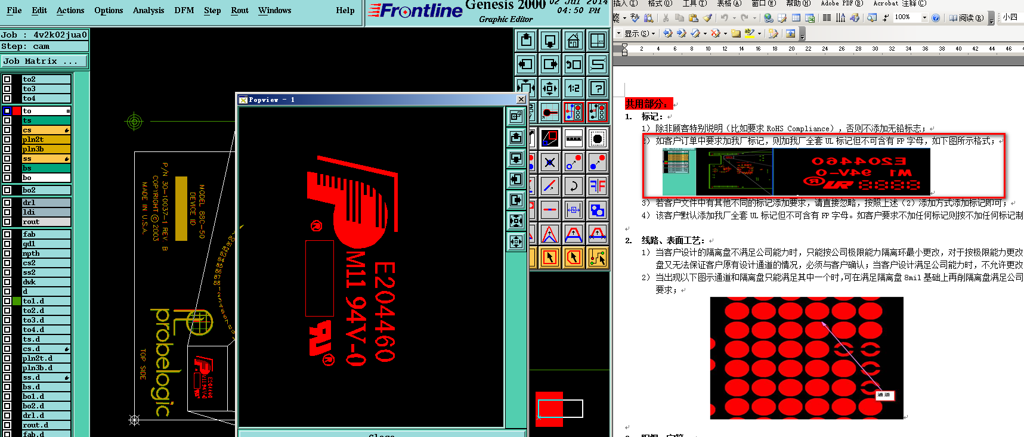The width and height of the screenshot is (1024, 437).
Task: Click the second traffic-light layer icon
Action: (598, 111)
